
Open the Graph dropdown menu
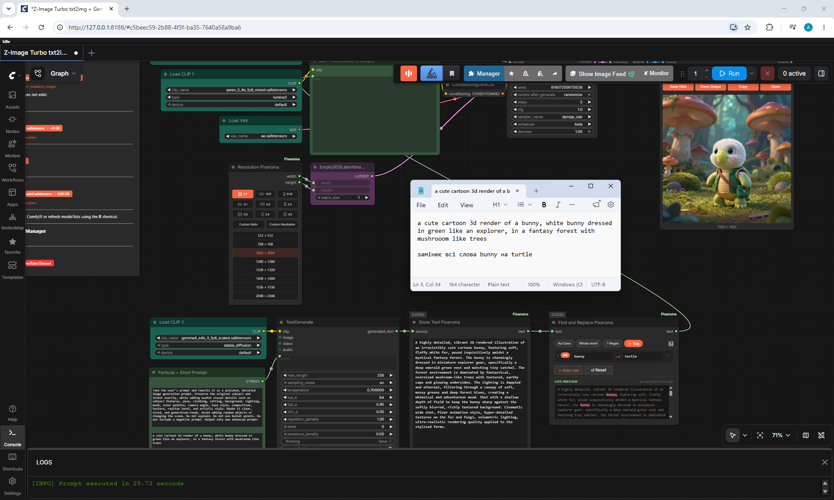(63, 73)
